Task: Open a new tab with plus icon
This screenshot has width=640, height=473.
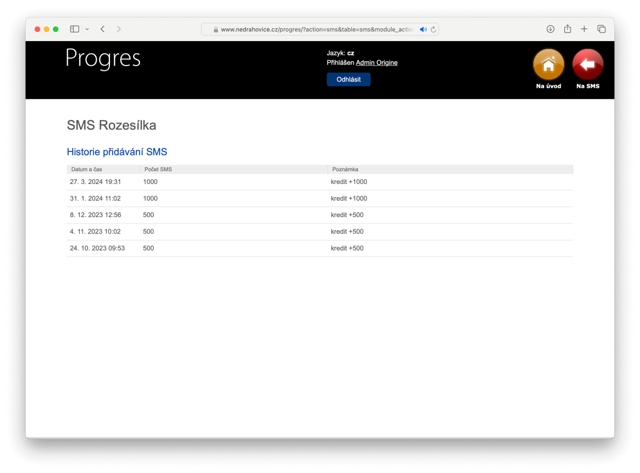Action: 584,29
